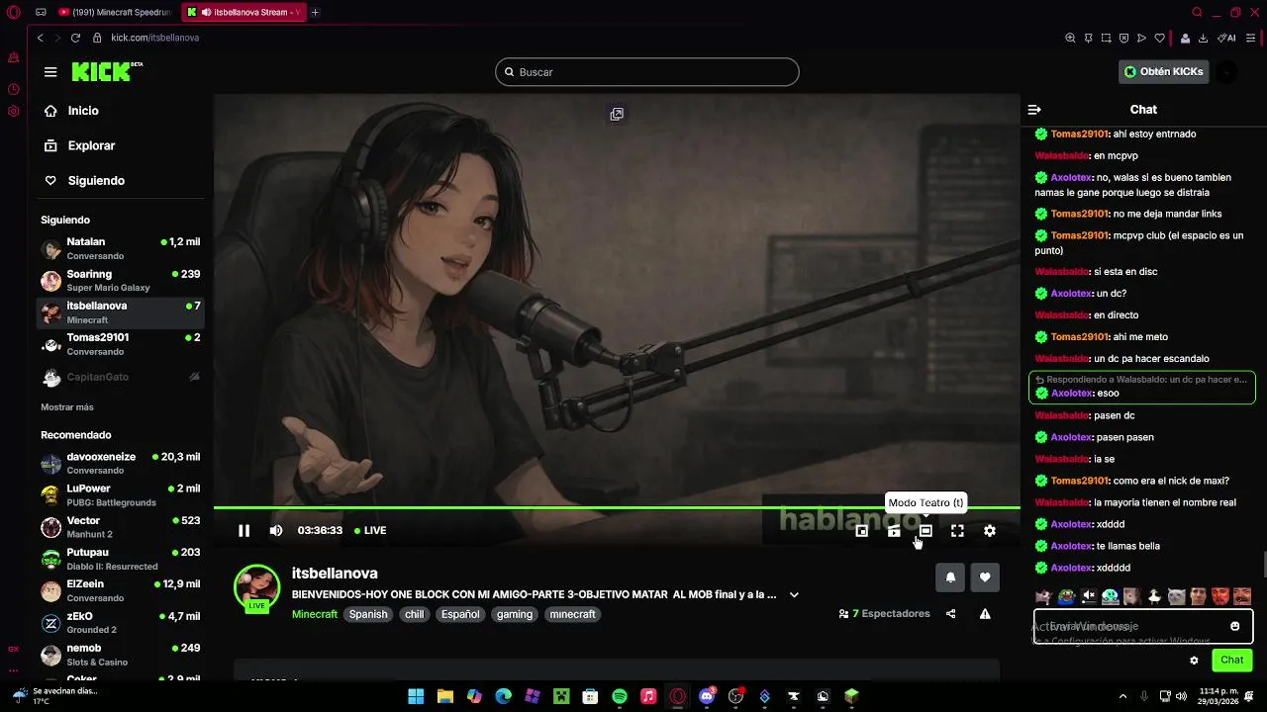Open Opera AI assistant icon
Image resolution: width=1267 pixels, height=712 pixels.
coord(1227,38)
